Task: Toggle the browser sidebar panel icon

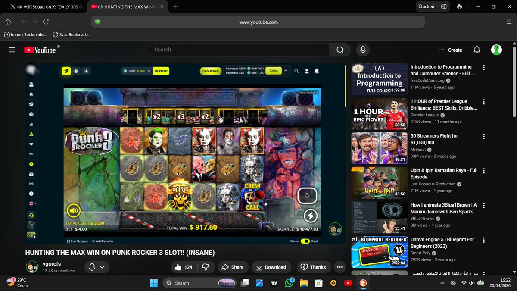Action: pos(443,6)
